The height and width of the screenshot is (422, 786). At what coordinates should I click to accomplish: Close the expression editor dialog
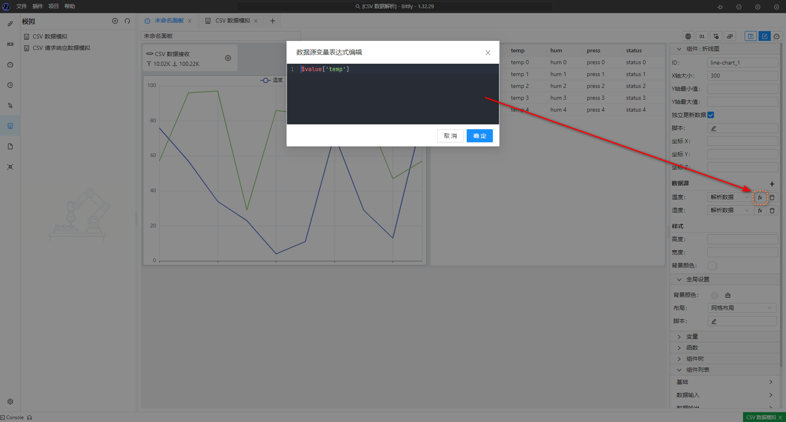coord(488,53)
